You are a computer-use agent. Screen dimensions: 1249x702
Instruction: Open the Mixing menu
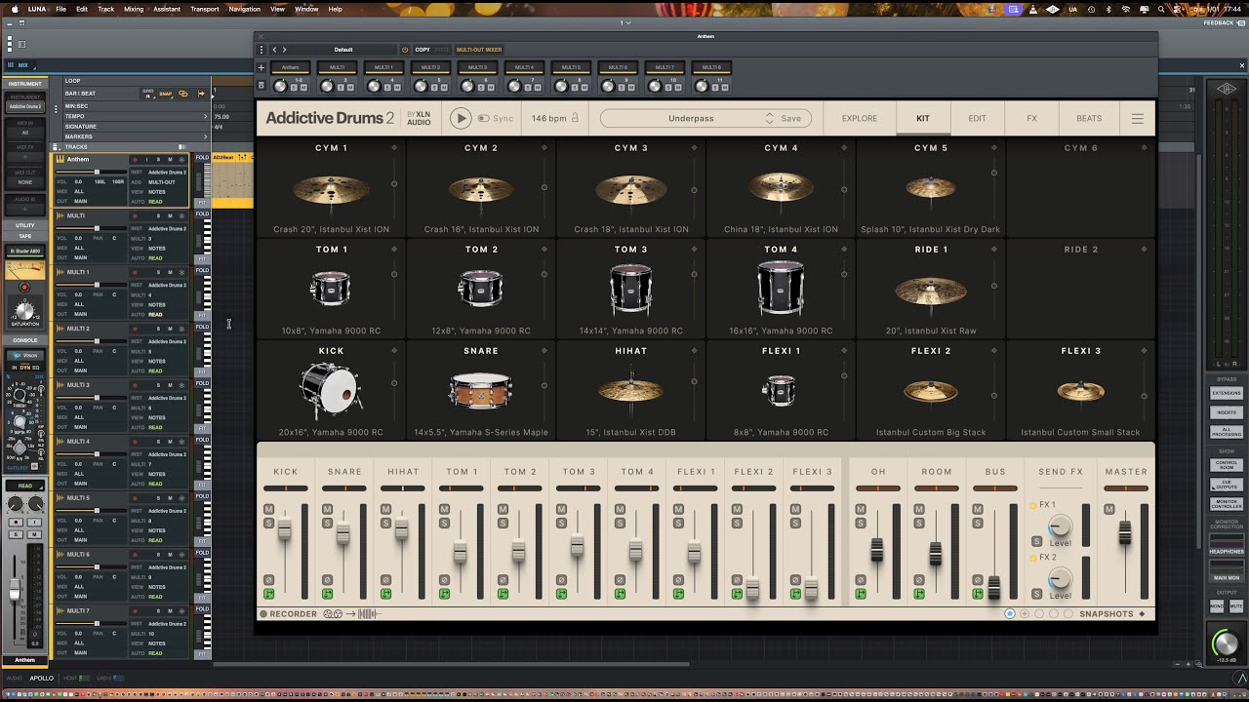click(x=134, y=9)
